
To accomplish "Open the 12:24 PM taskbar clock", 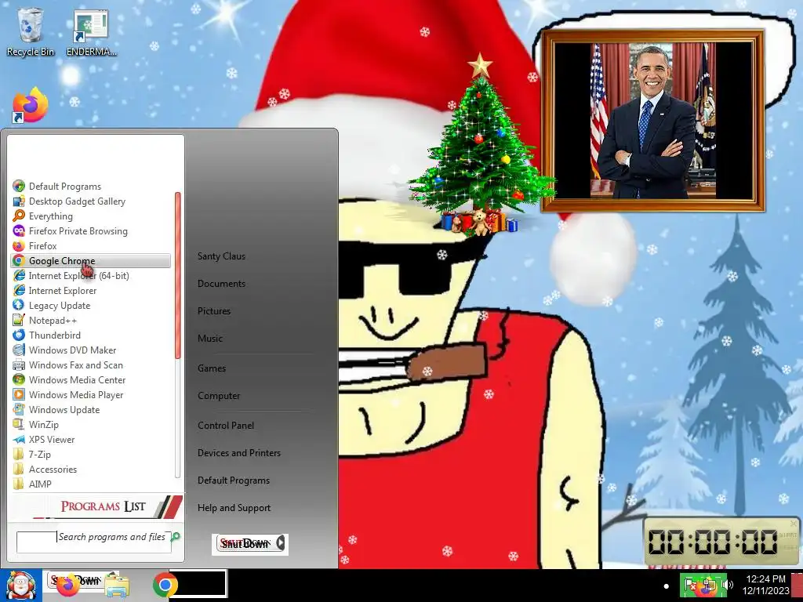I will [765, 585].
